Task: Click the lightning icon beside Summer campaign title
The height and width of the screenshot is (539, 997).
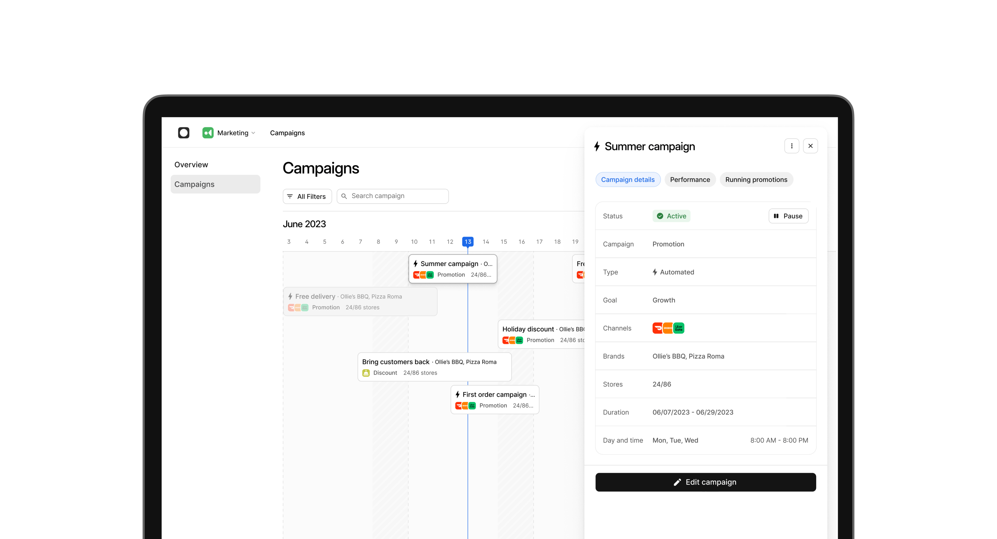Action: click(x=597, y=146)
